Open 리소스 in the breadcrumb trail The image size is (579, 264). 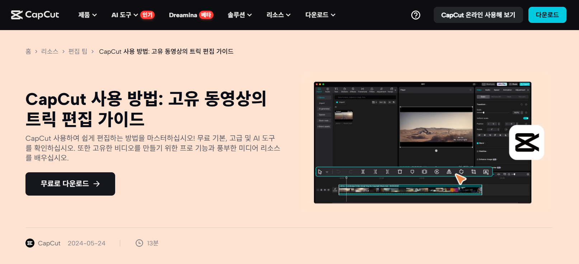(50, 52)
